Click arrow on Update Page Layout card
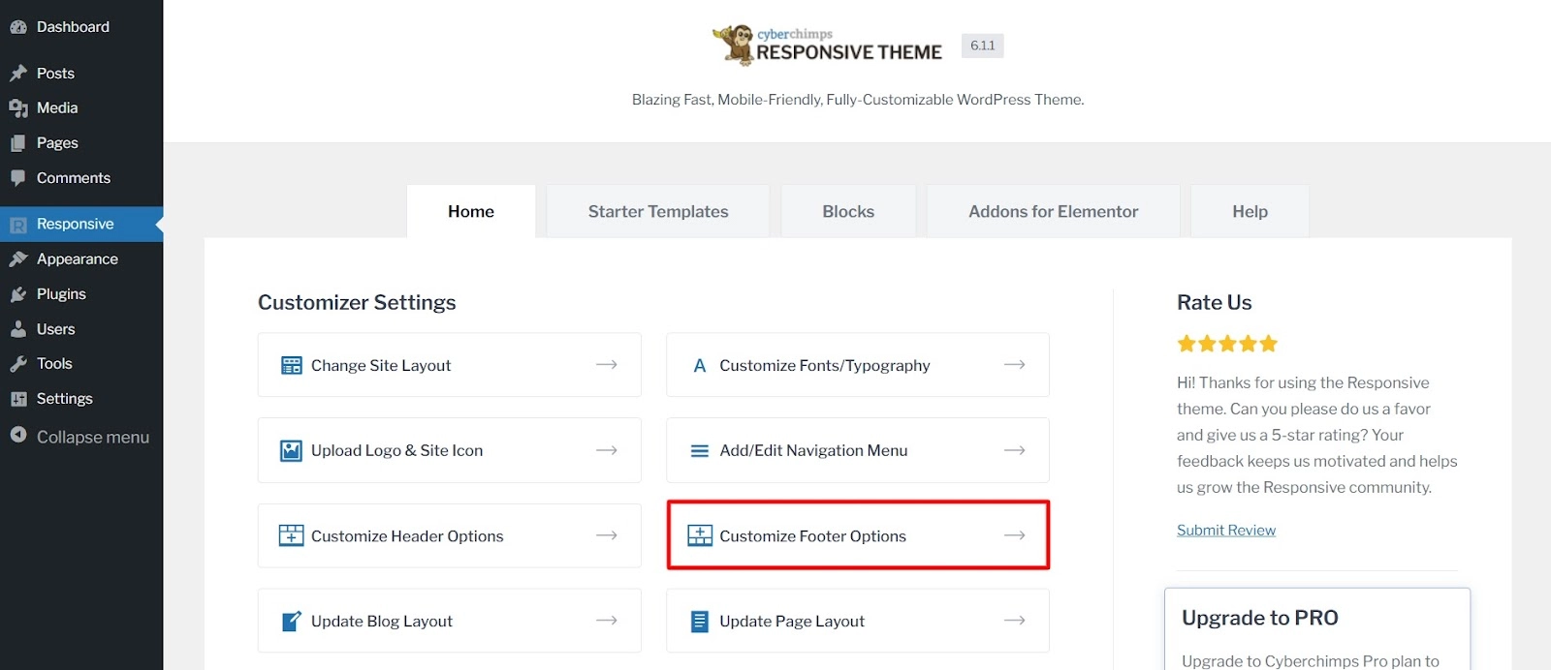 tap(1015, 621)
